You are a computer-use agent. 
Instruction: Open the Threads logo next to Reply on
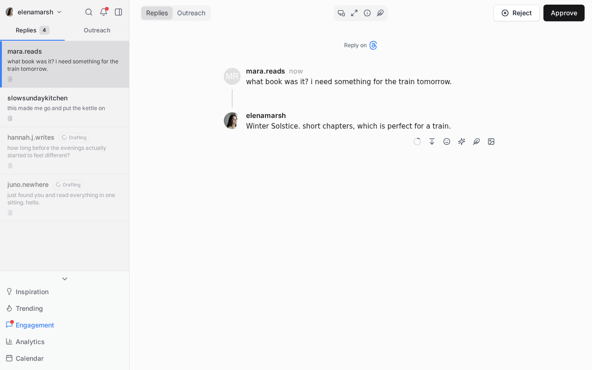coord(373,45)
